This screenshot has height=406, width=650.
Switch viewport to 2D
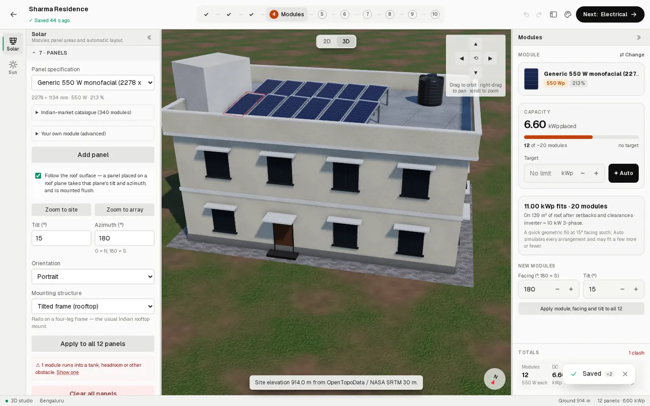327,42
